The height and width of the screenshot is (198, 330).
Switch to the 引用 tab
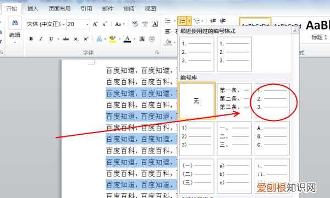point(86,9)
